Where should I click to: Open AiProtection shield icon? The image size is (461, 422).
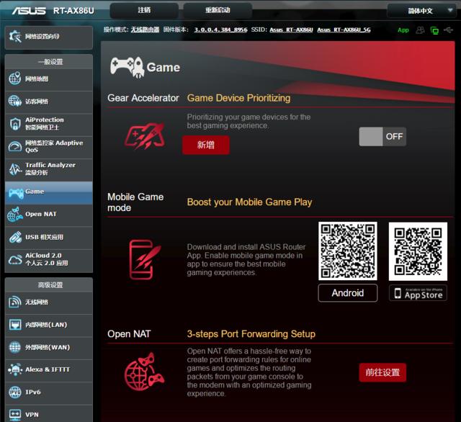[14, 124]
